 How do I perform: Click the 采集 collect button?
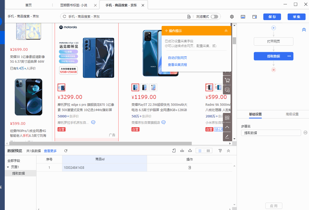pos(296,17)
